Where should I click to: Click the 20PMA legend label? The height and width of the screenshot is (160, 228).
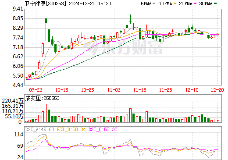pos(185,4)
